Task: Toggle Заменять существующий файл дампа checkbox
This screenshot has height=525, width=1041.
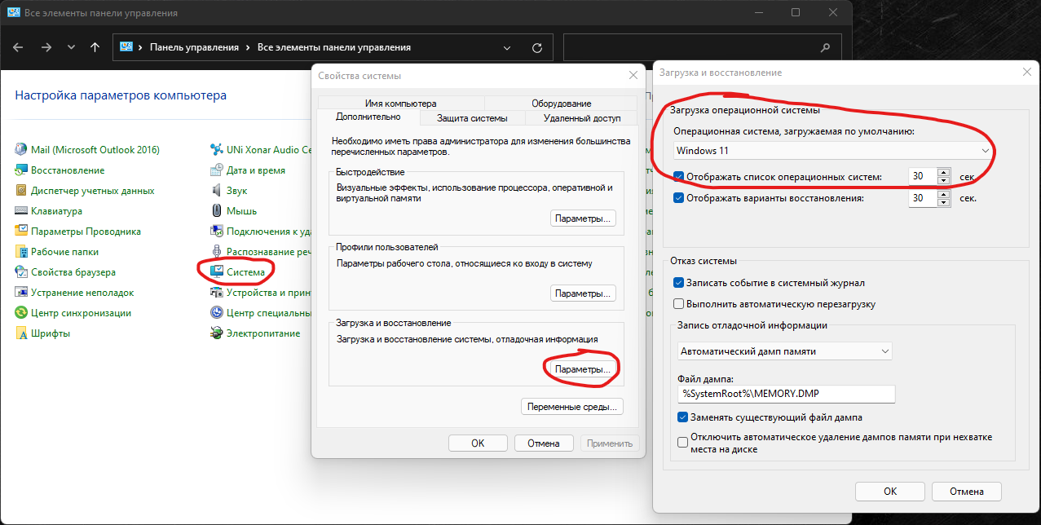Action: [x=683, y=417]
